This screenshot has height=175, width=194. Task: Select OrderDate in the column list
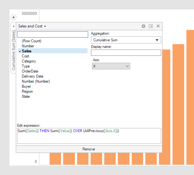(x=30, y=71)
